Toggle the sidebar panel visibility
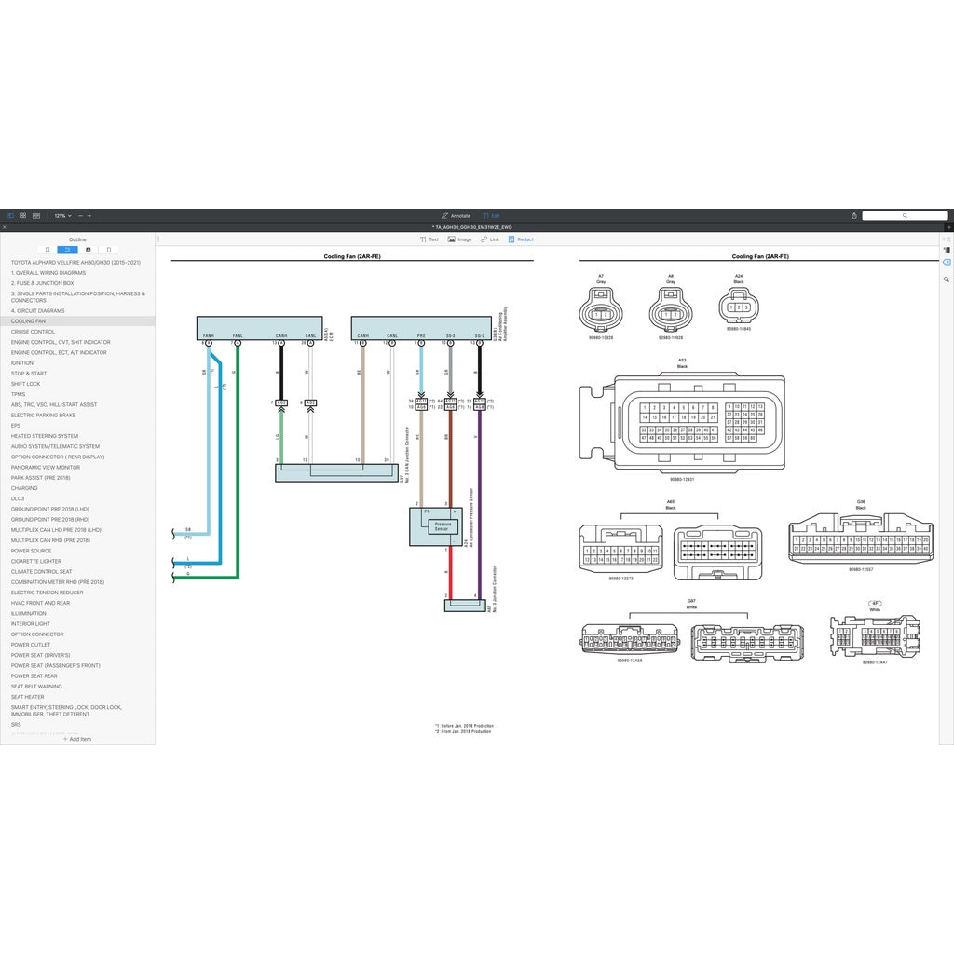The height and width of the screenshot is (954, 954). point(11,216)
